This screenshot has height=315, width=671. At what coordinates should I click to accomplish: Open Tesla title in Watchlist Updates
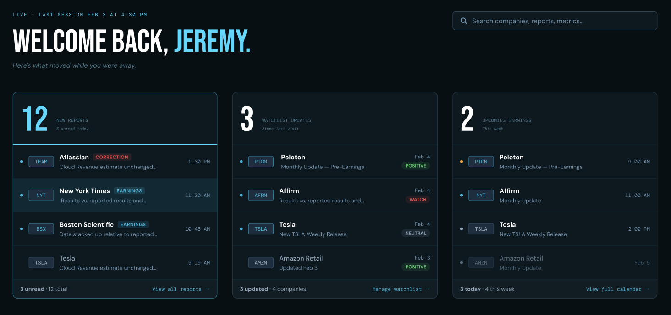pyautogui.click(x=287, y=224)
